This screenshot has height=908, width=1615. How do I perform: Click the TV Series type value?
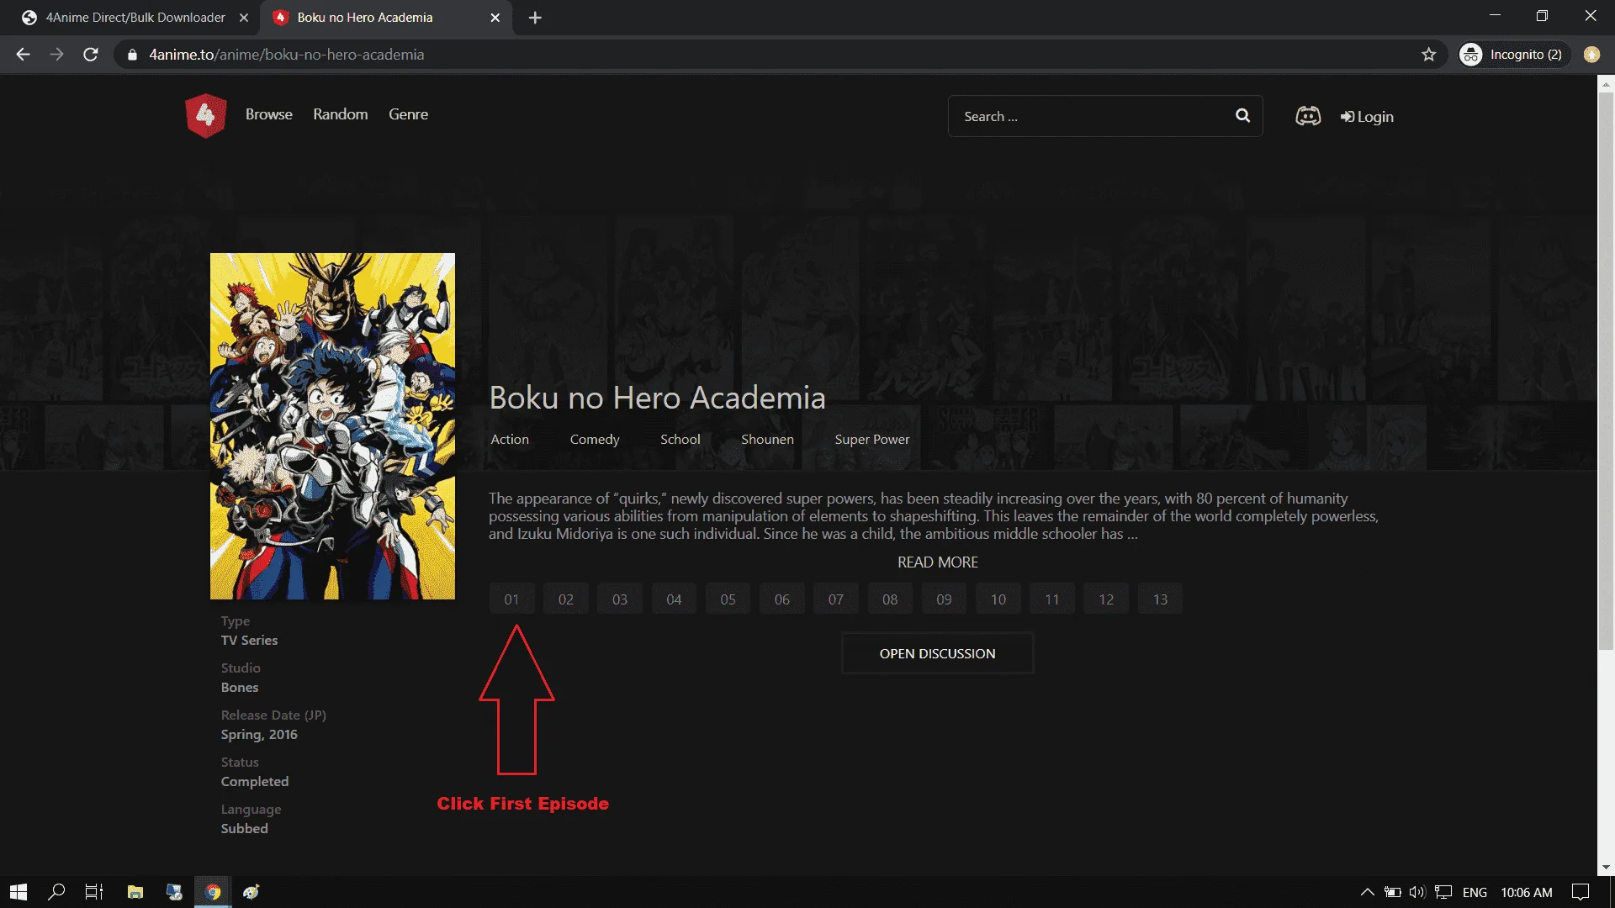pyautogui.click(x=249, y=641)
